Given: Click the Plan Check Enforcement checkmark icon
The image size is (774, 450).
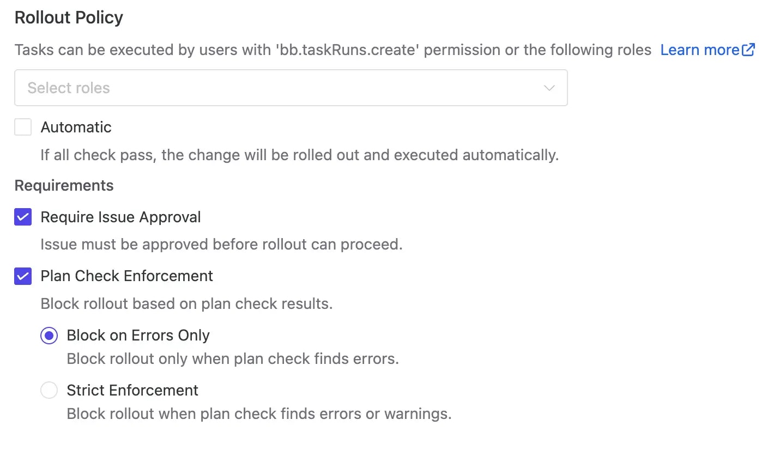Looking at the screenshot, I should [x=22, y=276].
